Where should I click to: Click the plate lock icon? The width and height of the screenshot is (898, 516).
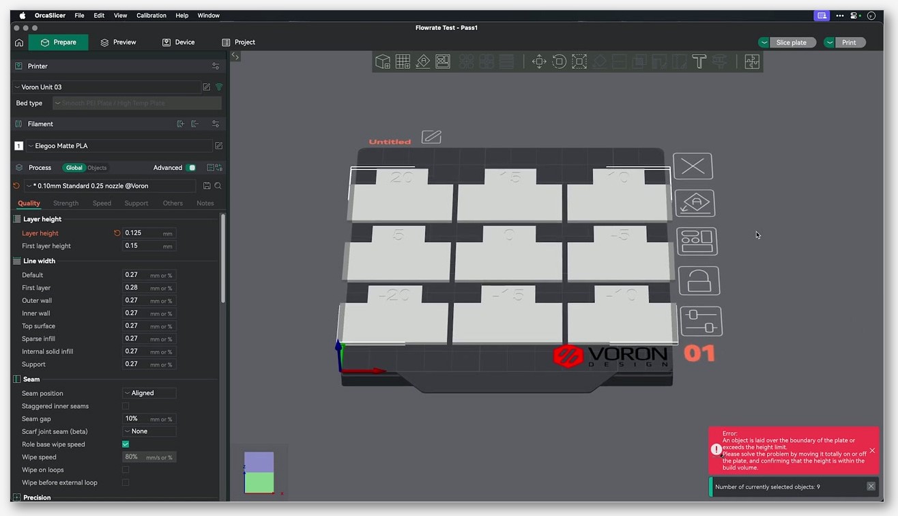[699, 281]
